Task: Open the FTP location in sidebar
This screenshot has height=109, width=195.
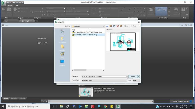Action: tap(62, 55)
